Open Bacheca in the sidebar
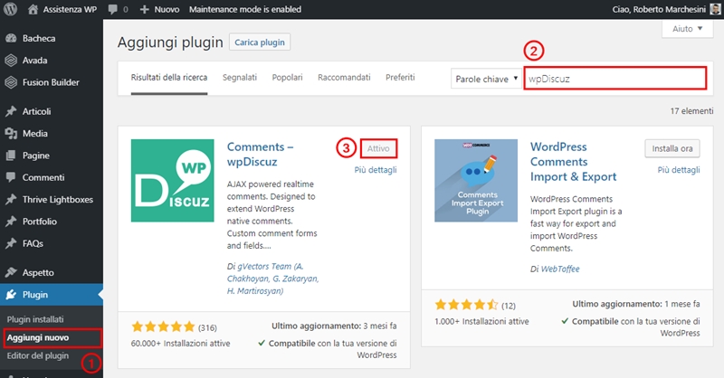 tap(39, 38)
